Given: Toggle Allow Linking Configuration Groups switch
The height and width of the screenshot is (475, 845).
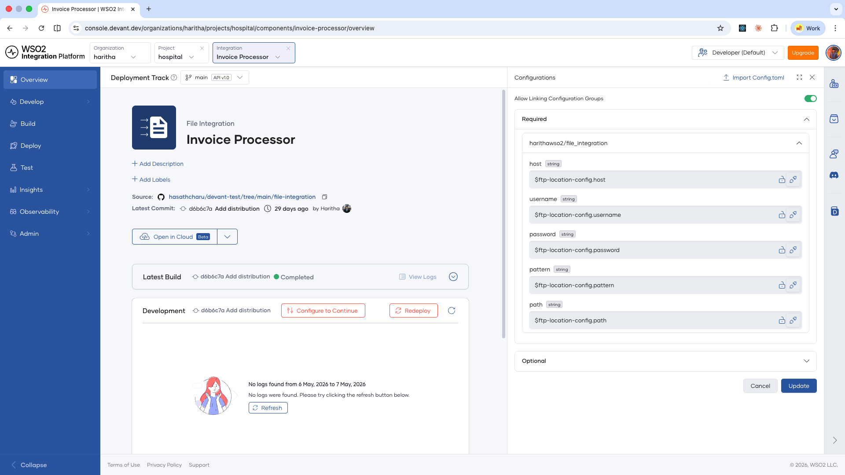Looking at the screenshot, I should tap(810, 99).
